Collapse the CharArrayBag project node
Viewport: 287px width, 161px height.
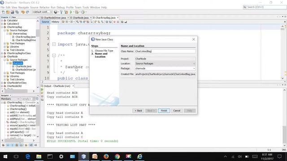2,27
